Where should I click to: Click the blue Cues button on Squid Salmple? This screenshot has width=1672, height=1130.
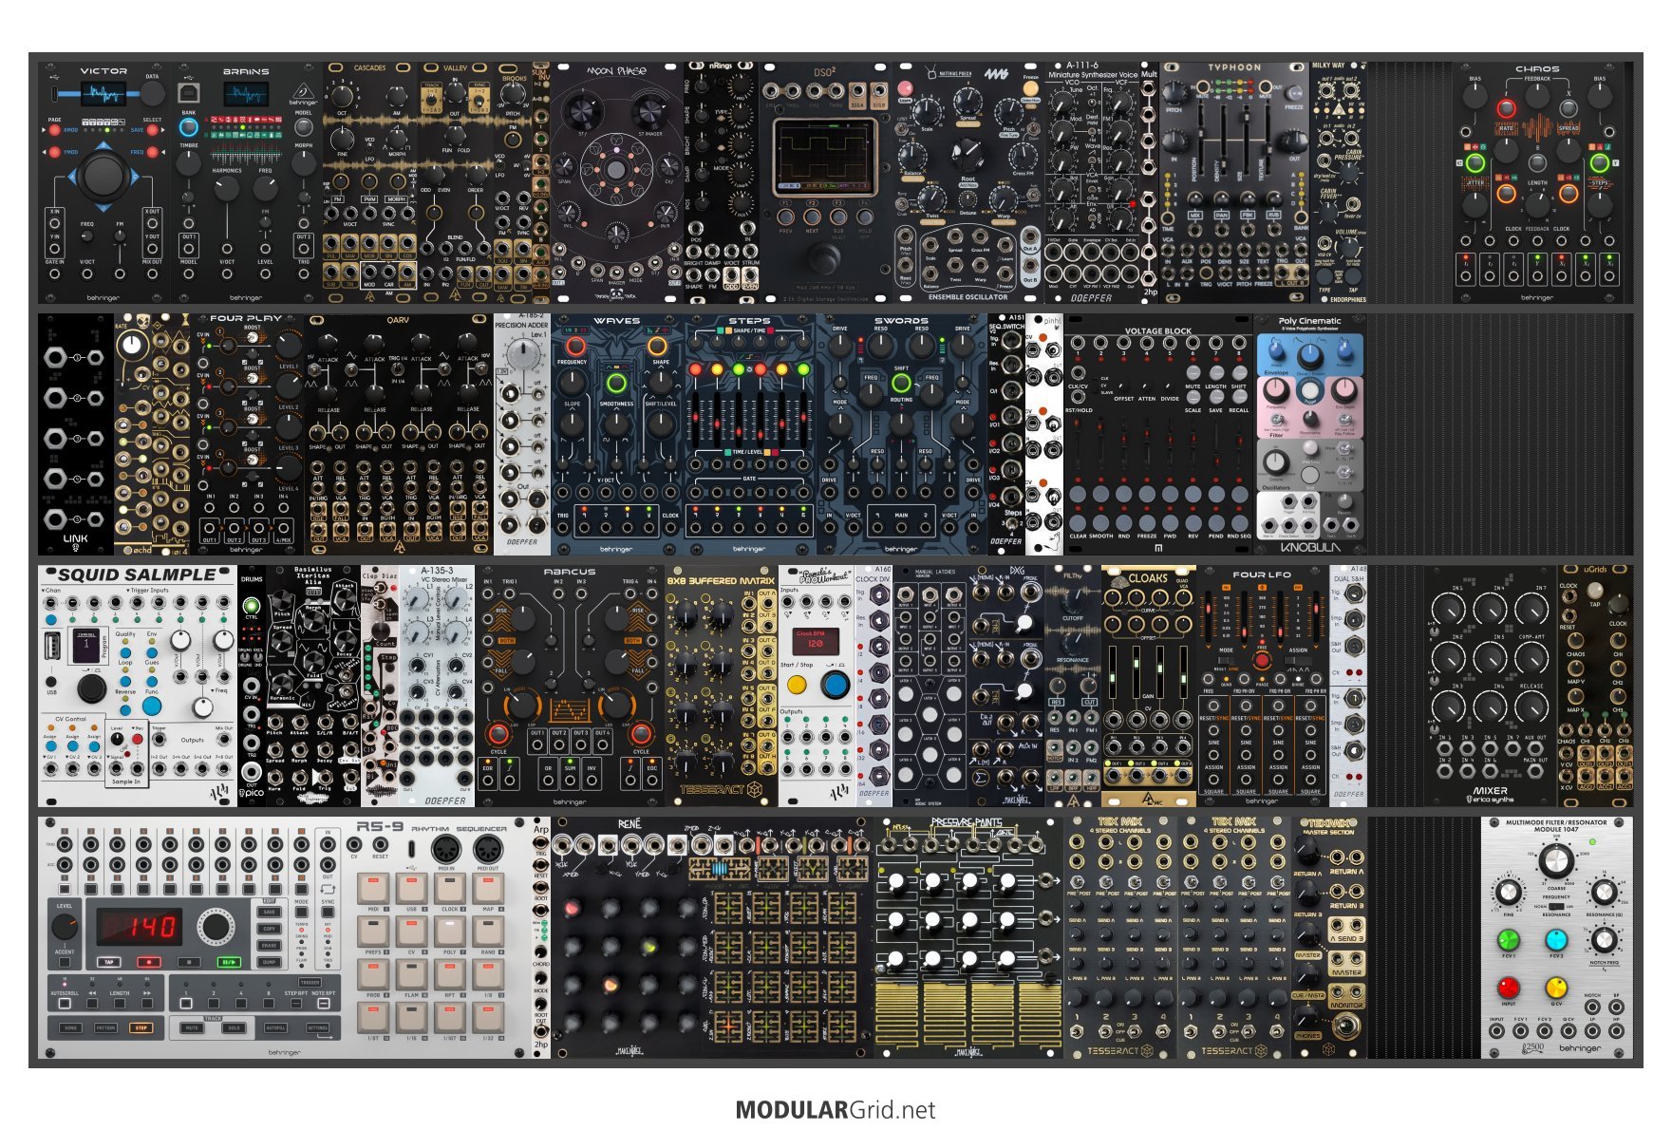click(152, 681)
